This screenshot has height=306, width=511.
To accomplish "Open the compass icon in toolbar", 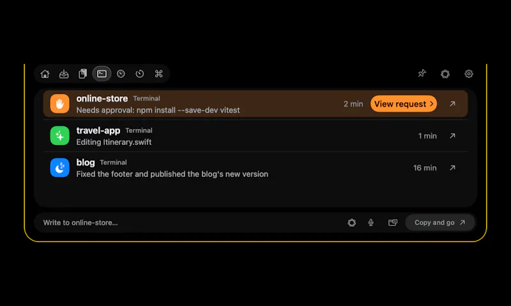I will tap(121, 74).
